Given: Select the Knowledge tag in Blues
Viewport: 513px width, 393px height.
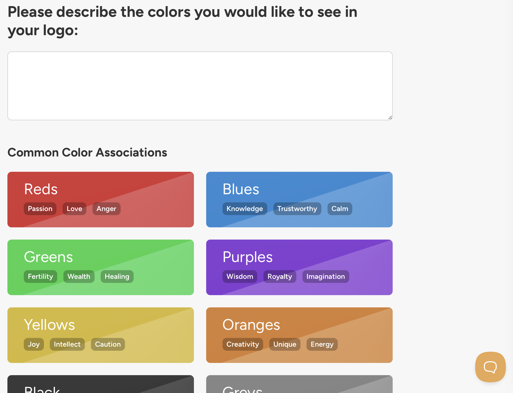Looking at the screenshot, I should pyautogui.click(x=244, y=209).
